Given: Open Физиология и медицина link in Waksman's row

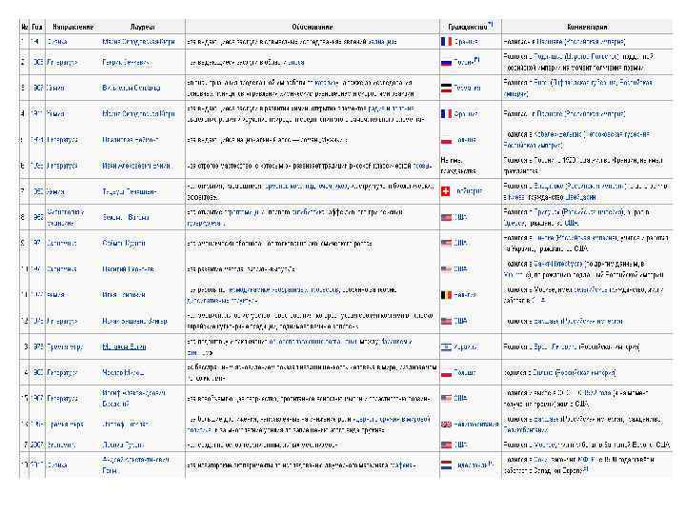Looking at the screenshot, I should coord(65,217).
